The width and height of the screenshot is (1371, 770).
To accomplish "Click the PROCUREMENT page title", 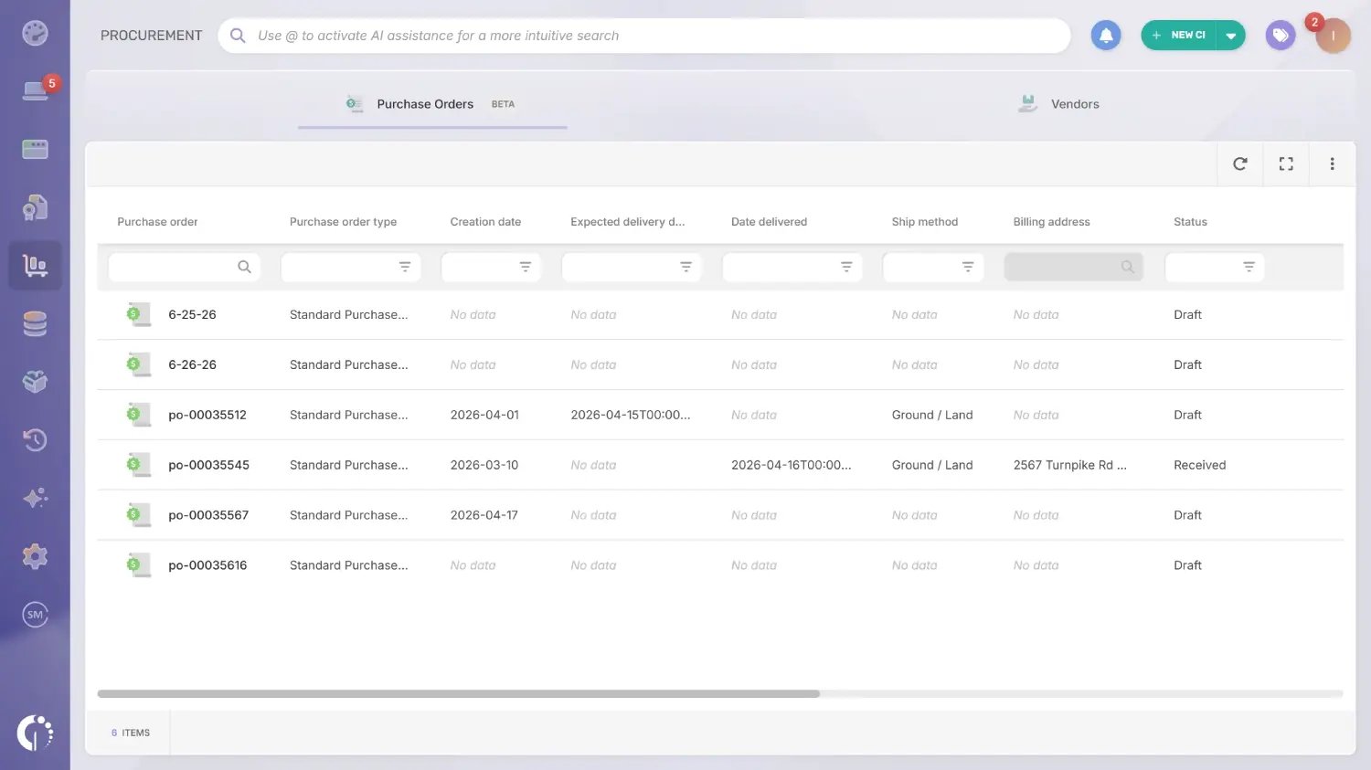I will 152,36.
